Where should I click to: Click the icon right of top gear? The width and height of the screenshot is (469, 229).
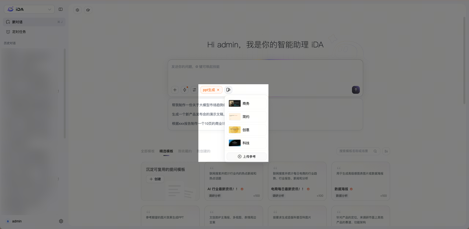(88, 10)
